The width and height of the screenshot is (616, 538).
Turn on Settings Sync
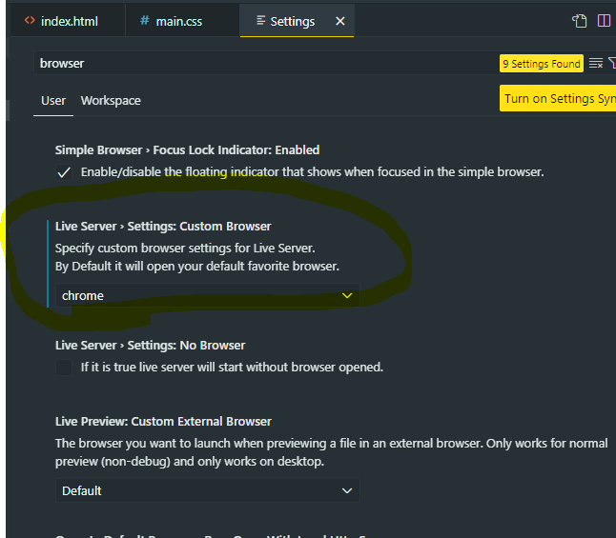point(558,98)
